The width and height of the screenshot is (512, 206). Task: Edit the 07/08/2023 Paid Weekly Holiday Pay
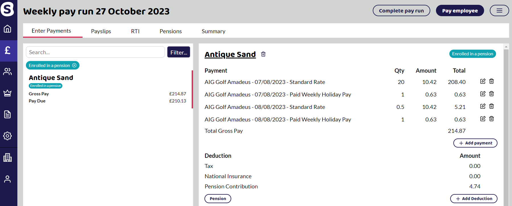[x=483, y=94]
